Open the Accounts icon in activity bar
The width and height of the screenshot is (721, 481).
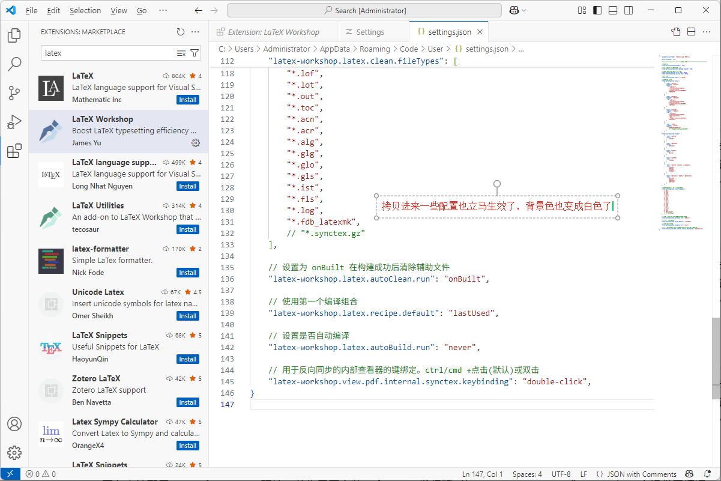[14, 424]
